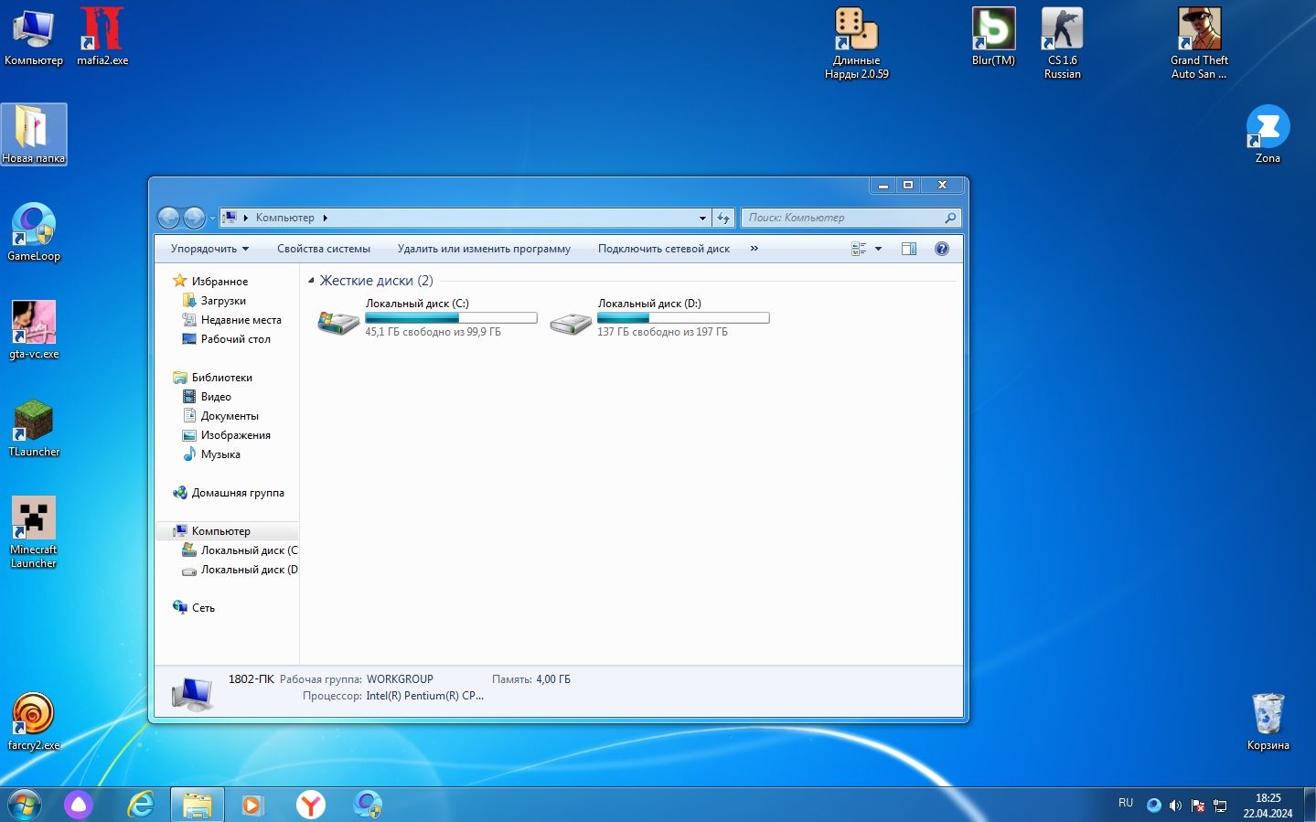
Task: Click Удалить или изменить программу
Action: tap(484, 249)
